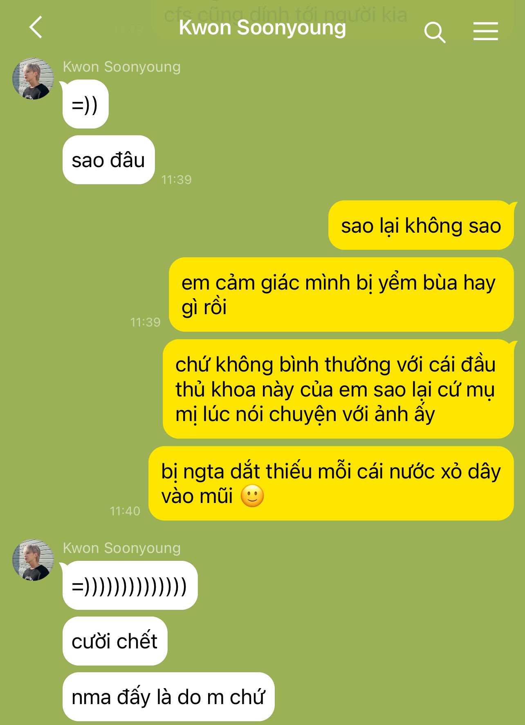
Task: Tap Kwon Soonyoung's lower avatar photo
Action: tap(33, 560)
